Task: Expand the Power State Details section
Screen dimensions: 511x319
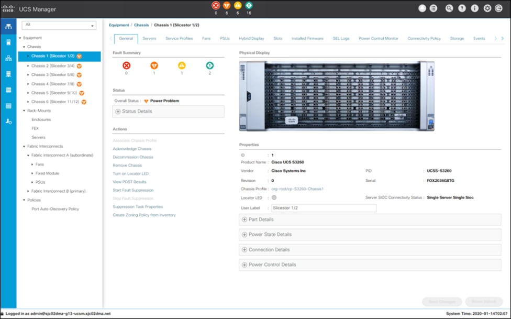Action: (x=370, y=235)
